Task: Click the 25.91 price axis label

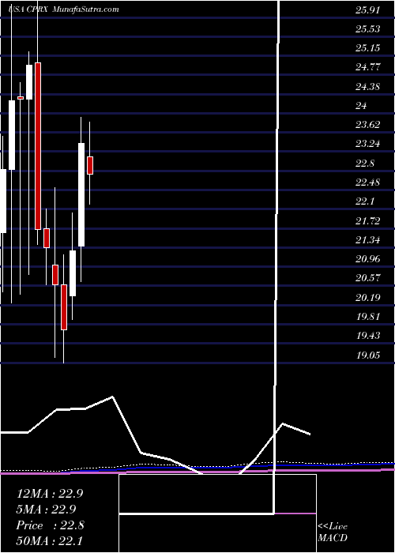Action: [368, 10]
